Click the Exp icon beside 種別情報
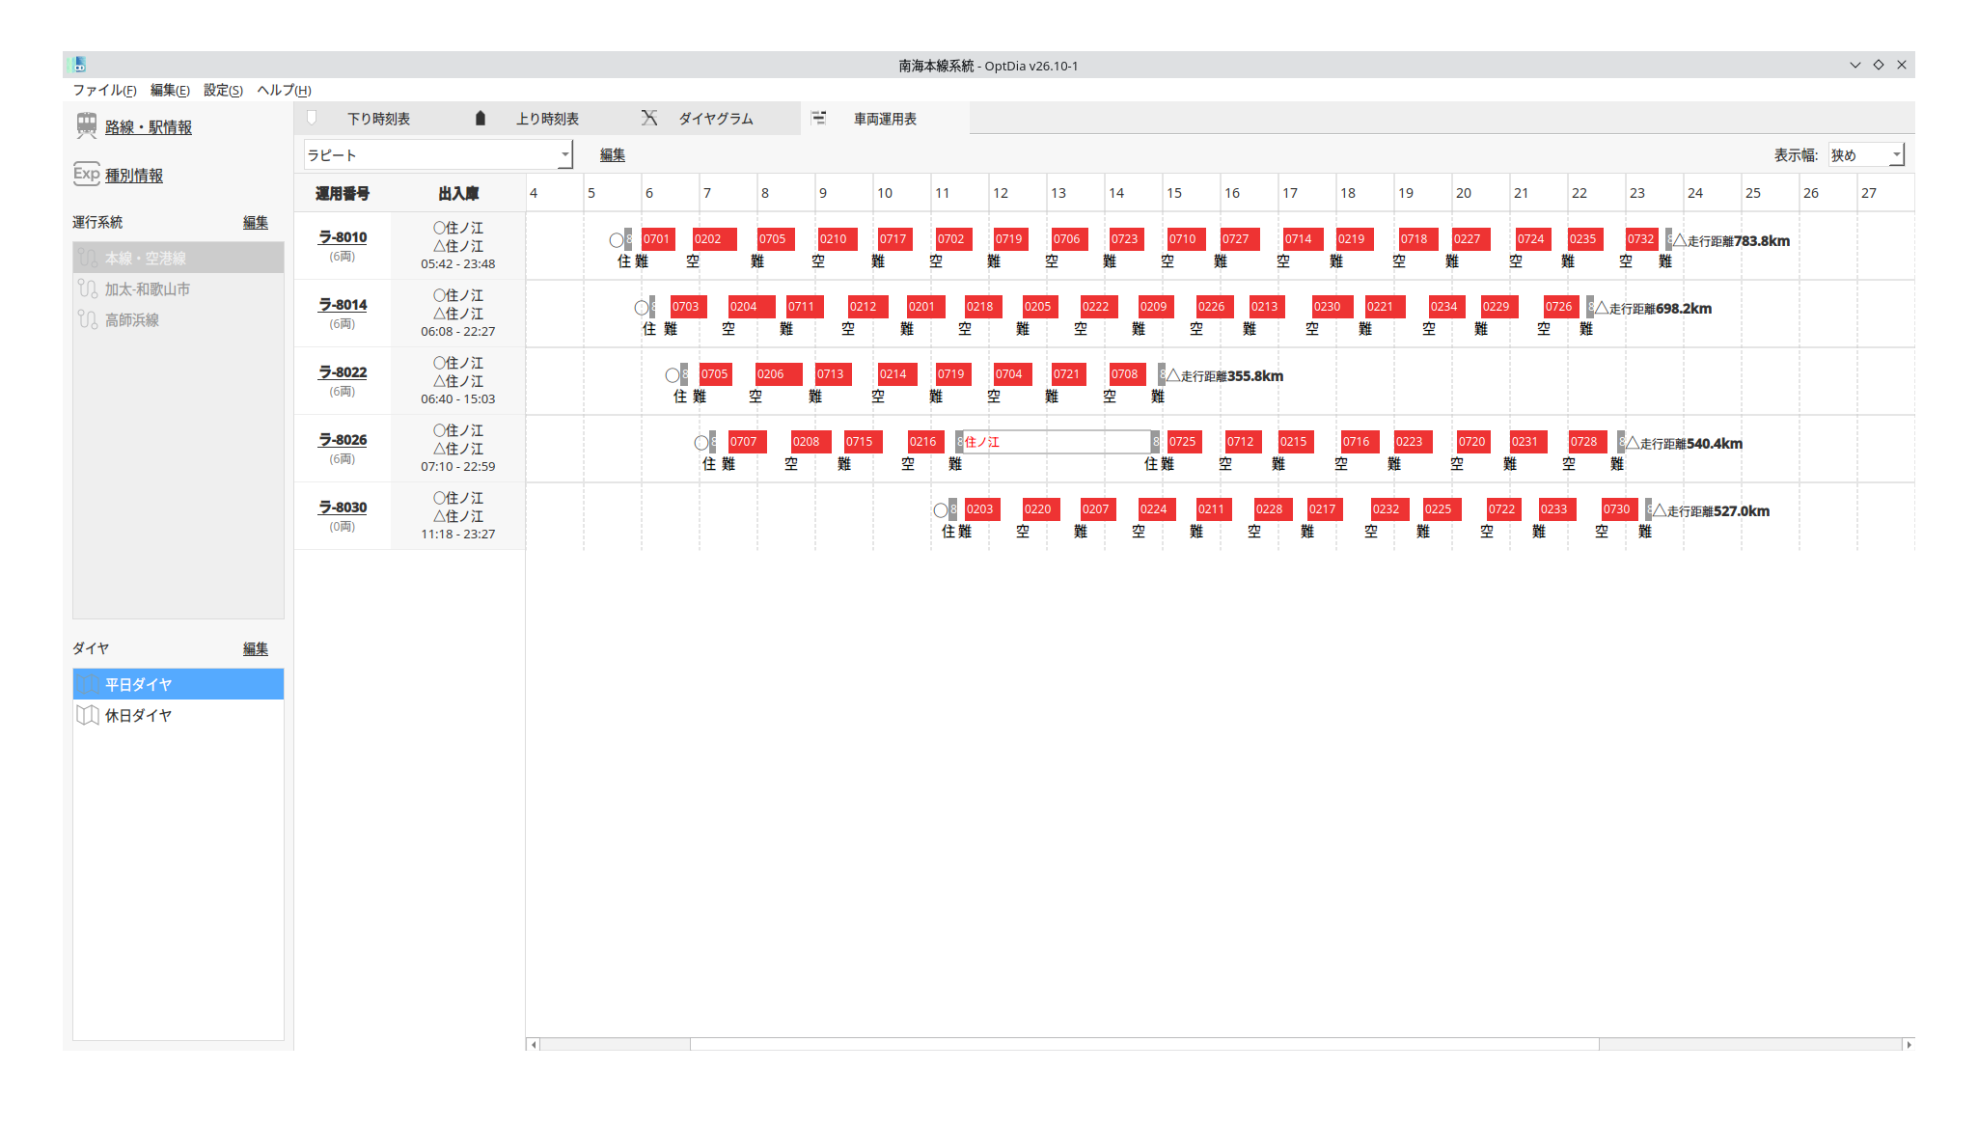 [x=87, y=174]
